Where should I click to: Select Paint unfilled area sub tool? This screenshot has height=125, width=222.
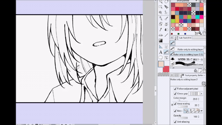click(187, 64)
